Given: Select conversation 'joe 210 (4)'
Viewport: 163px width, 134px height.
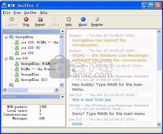Looking at the screenshot, I should [31, 48].
